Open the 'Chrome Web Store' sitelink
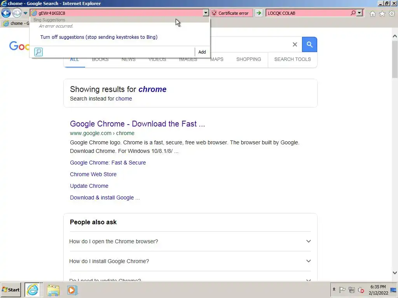Screen dimensions: 398x298 tap(93, 174)
